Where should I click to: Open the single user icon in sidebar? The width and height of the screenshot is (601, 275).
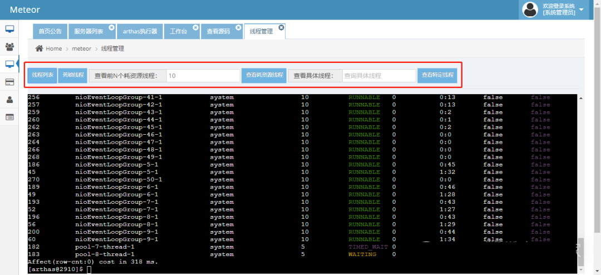point(9,100)
